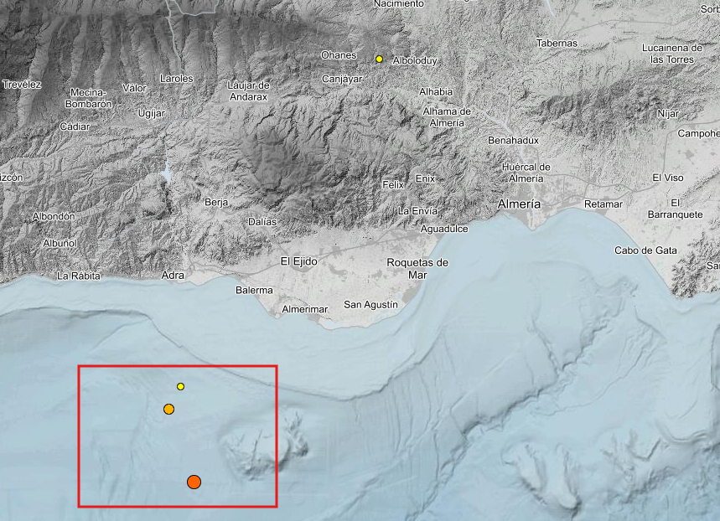
Task: Click the small blue reservoir north of Berja
Action: (x=168, y=174)
